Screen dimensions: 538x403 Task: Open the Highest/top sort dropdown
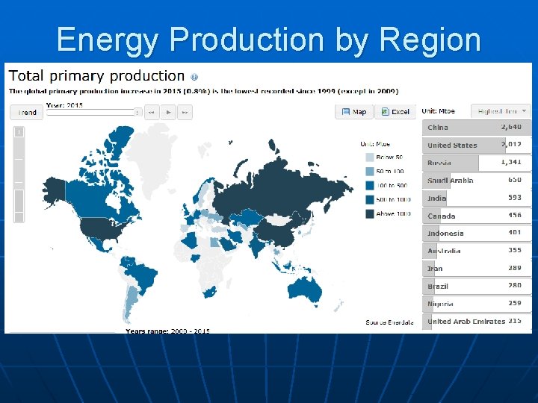501,111
